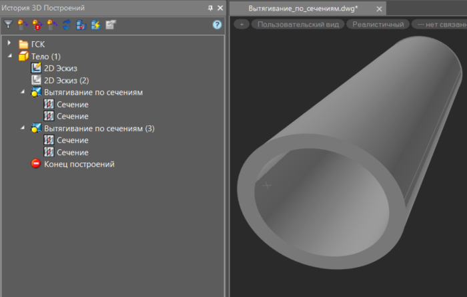Viewport: 467px width, 297px height.
Task: Click the help question mark icon
Action: pos(217,25)
